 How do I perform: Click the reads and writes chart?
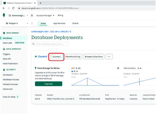[95, 82]
